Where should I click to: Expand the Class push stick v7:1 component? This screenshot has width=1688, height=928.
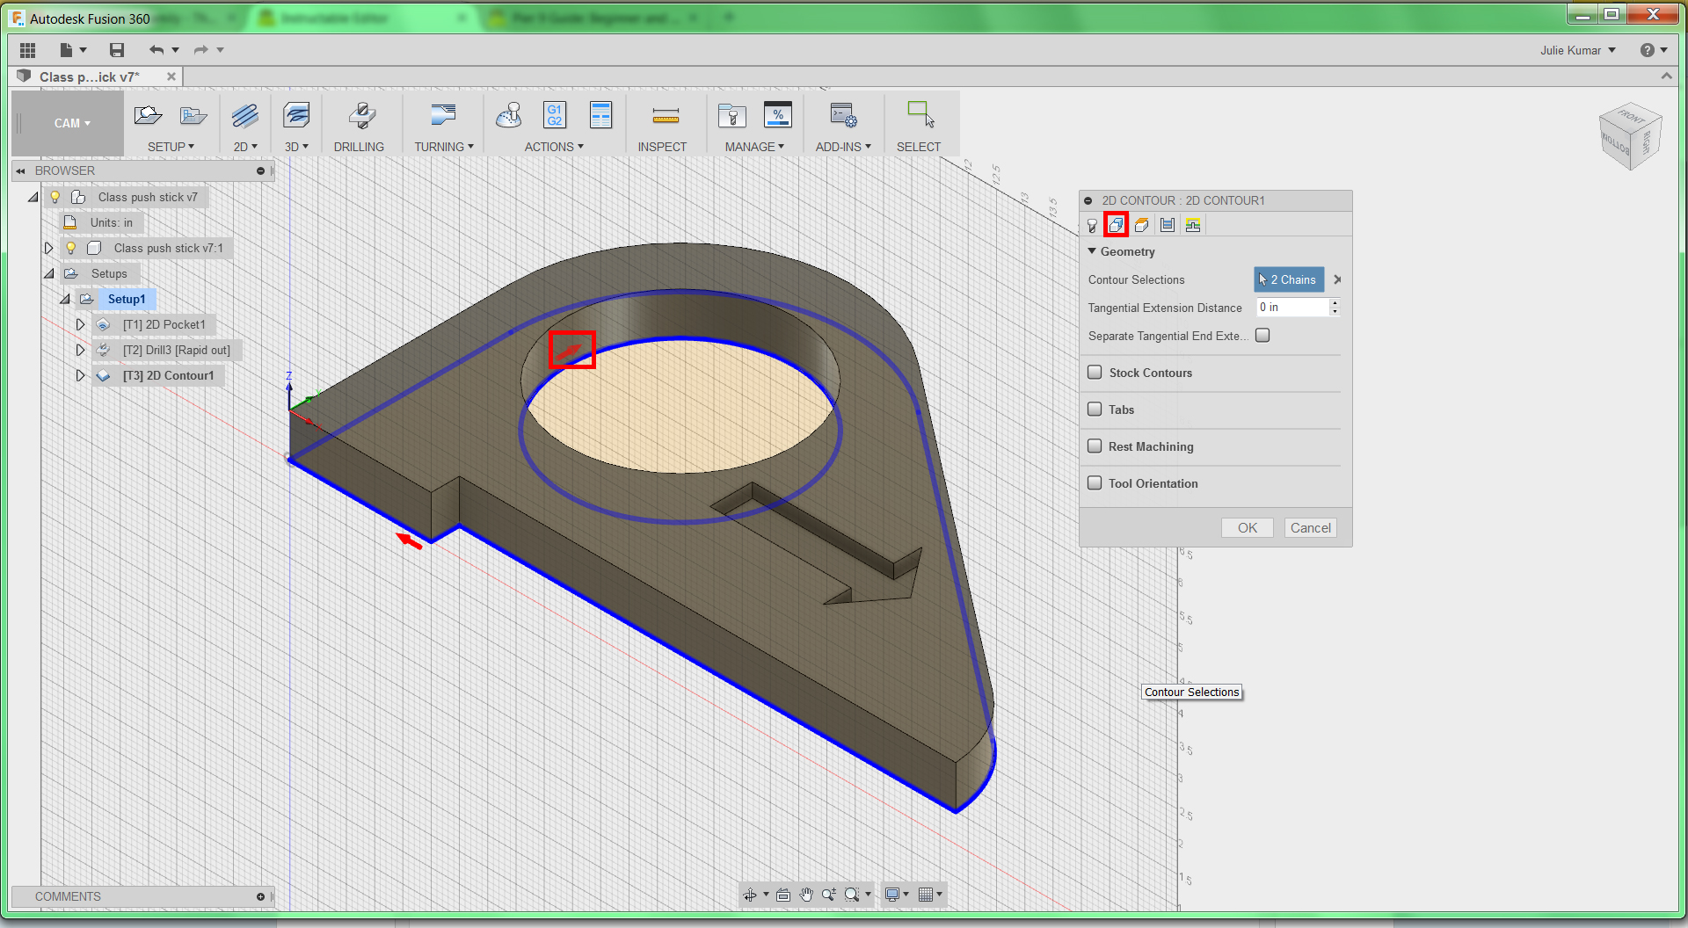pyautogui.click(x=48, y=248)
